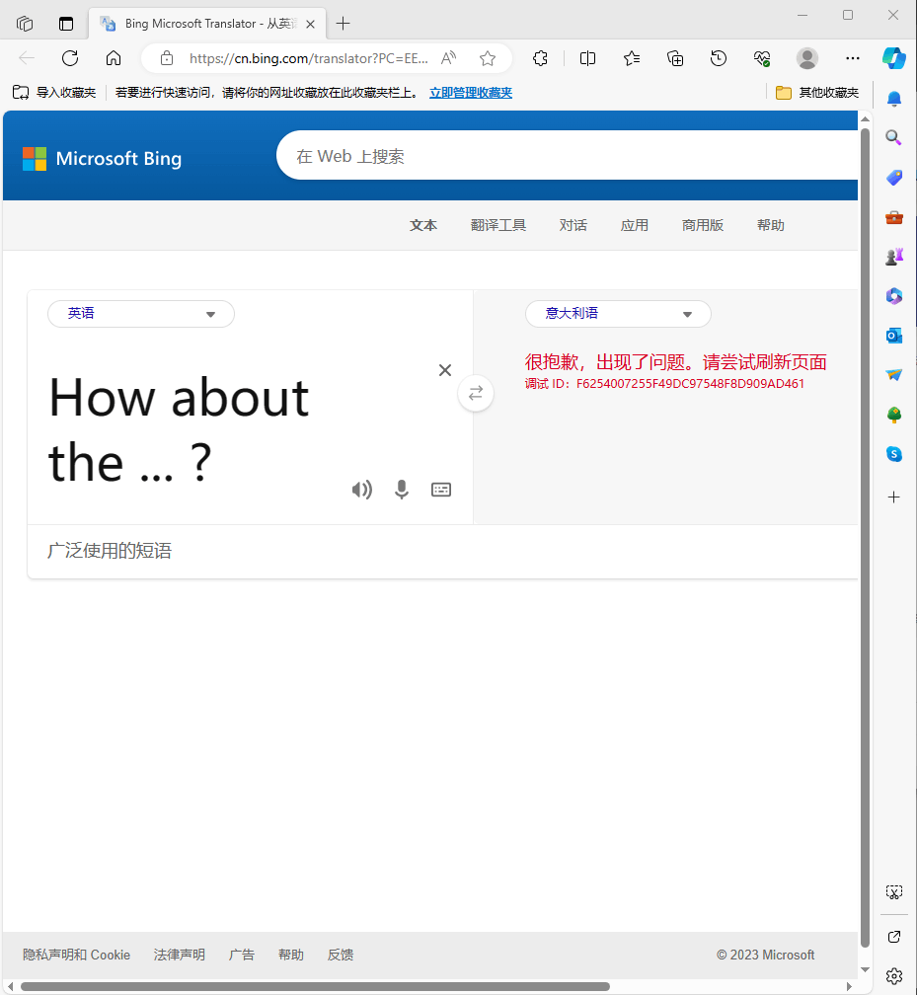Open the browser extensions puzzle icon
Image resolution: width=917 pixels, height=995 pixels.
540,58
